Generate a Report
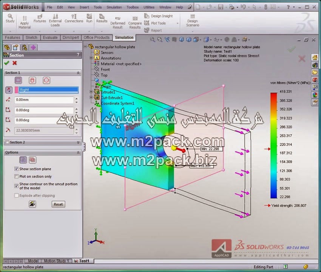The width and height of the screenshot is (321, 272). pyautogui.click(x=153, y=30)
